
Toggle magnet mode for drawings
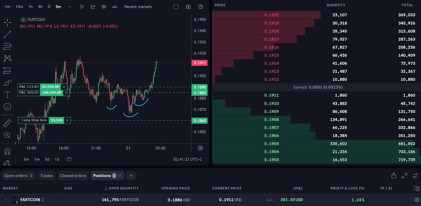(7, 152)
